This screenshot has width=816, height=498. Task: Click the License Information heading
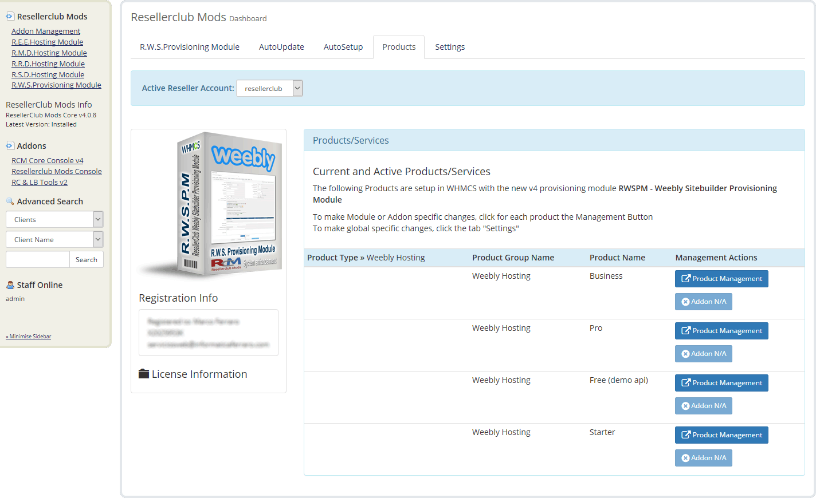(x=199, y=374)
